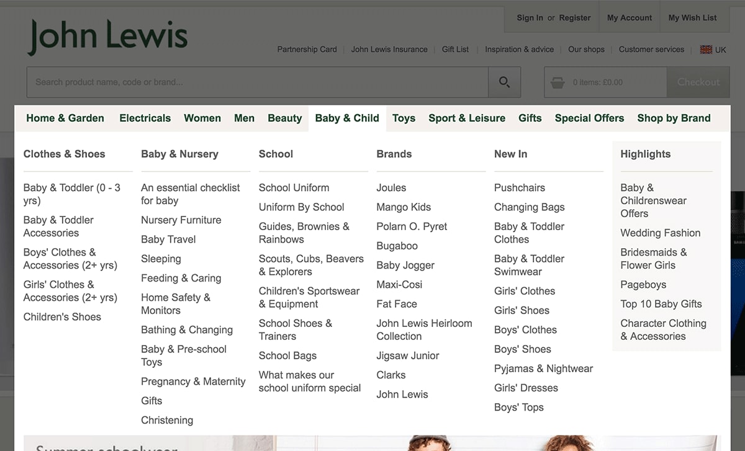745x451 pixels.
Task: Open My Wish List
Action: click(x=693, y=18)
